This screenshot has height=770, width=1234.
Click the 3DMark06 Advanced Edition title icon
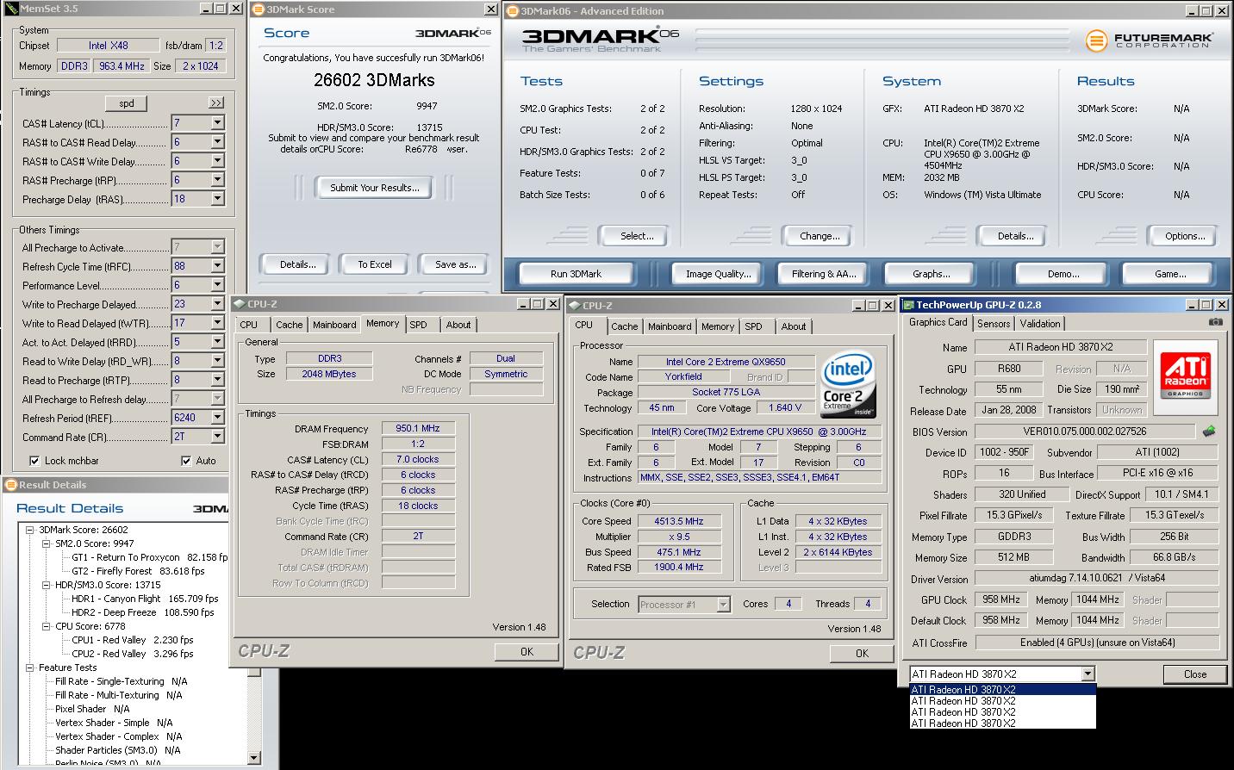point(513,11)
